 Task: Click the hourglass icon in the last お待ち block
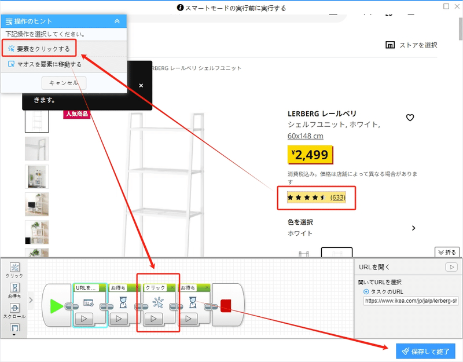coord(193,302)
